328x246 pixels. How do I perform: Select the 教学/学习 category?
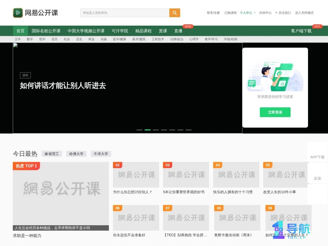211,39
